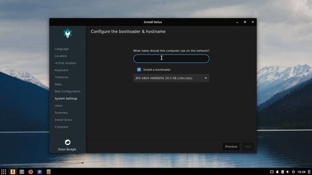The image size is (312, 175).
Task: Open the orange installer icon in taskbar
Action: point(13,172)
